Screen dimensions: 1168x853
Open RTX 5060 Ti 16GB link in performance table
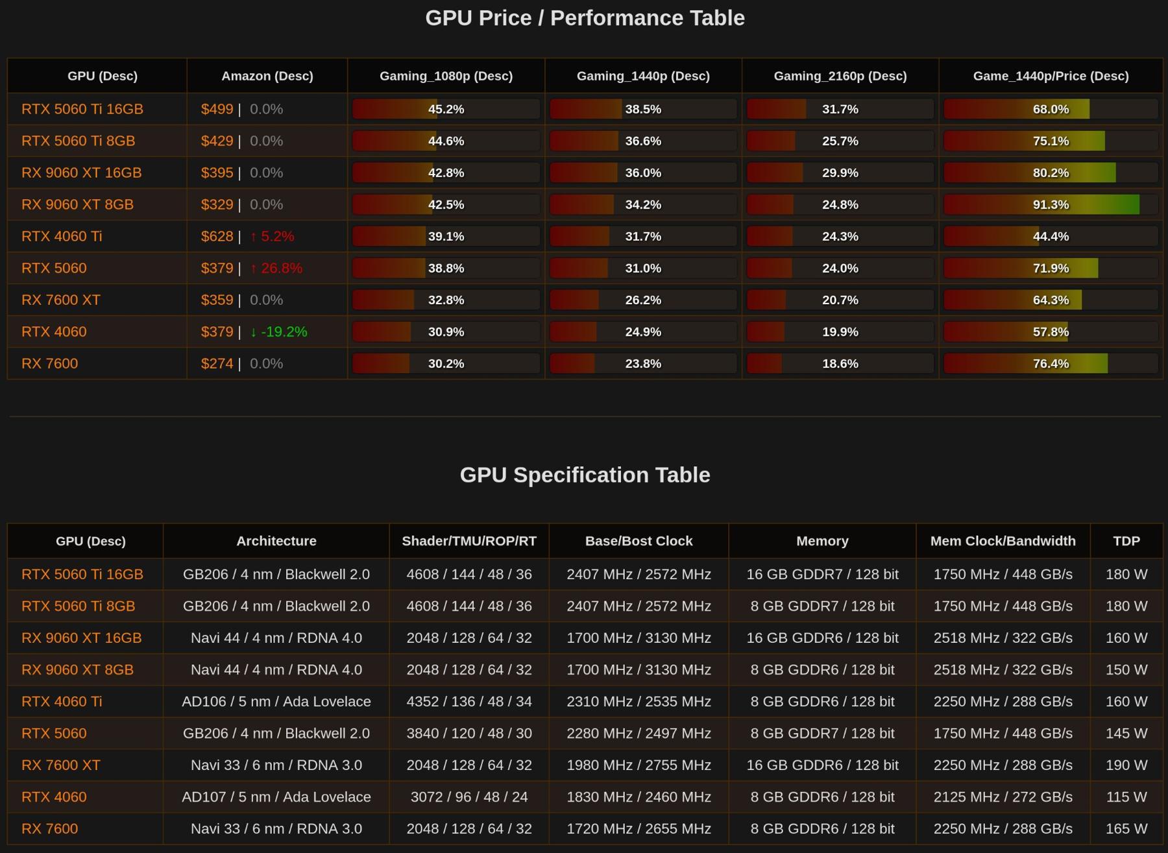pyautogui.click(x=82, y=109)
